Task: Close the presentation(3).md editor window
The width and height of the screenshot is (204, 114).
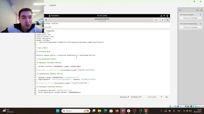Action: pyautogui.click(x=167, y=20)
